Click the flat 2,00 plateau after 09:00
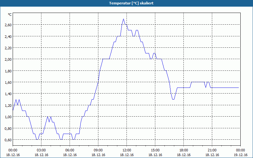The image size is (253, 158). [x=106, y=59]
